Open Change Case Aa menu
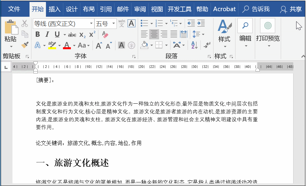The width and height of the screenshot is (306, 186). [84, 46]
